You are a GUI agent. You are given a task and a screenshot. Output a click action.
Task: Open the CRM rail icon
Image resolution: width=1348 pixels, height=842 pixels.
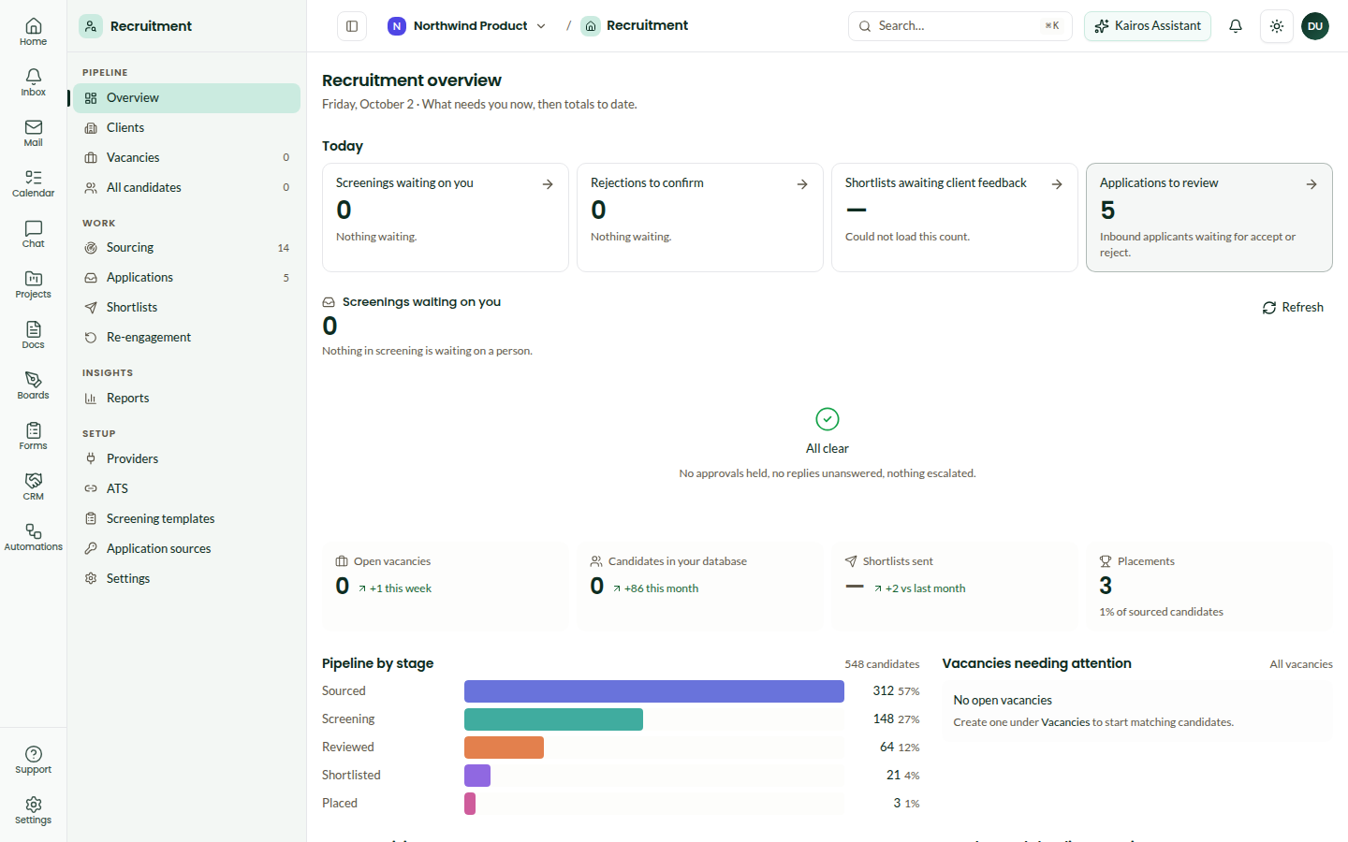tap(34, 486)
